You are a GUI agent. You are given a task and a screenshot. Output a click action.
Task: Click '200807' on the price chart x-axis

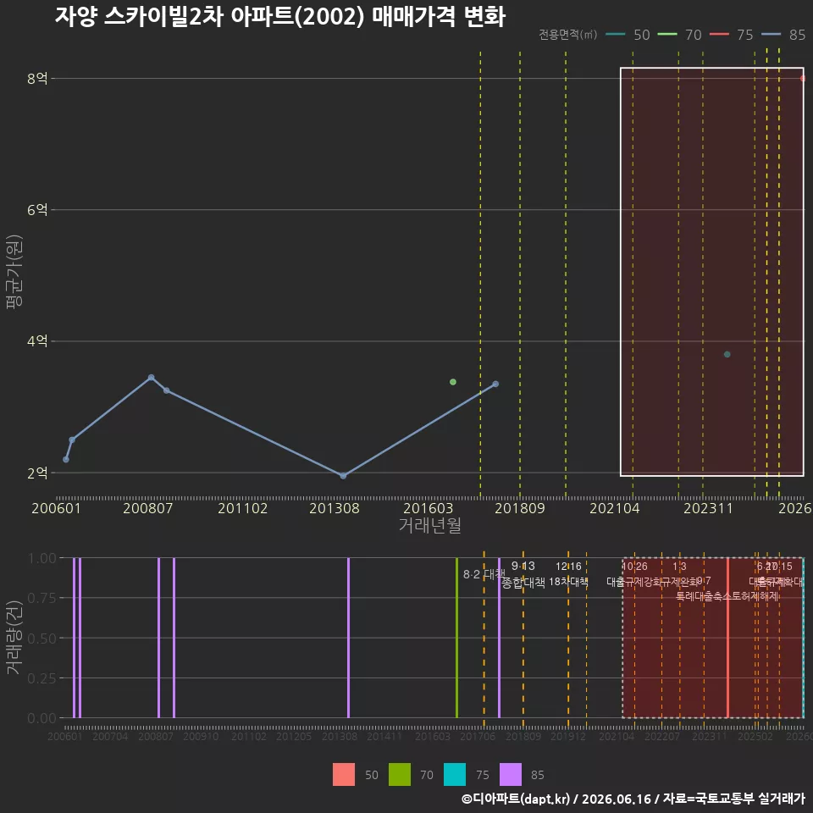[x=147, y=508]
